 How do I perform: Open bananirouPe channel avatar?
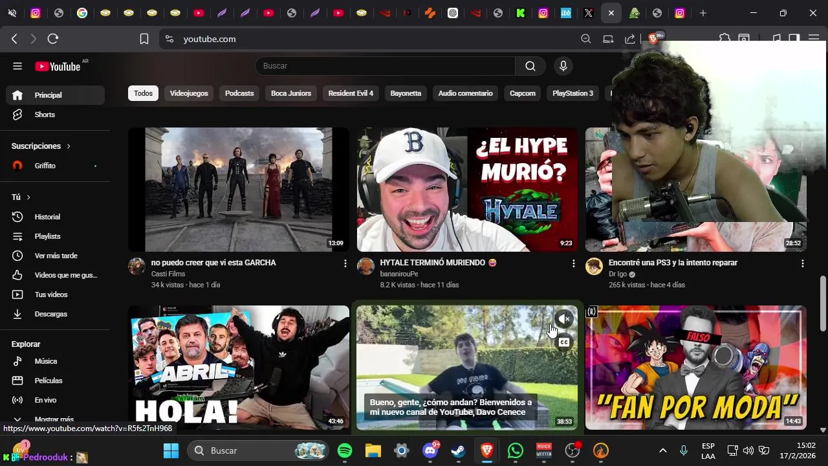coord(365,266)
